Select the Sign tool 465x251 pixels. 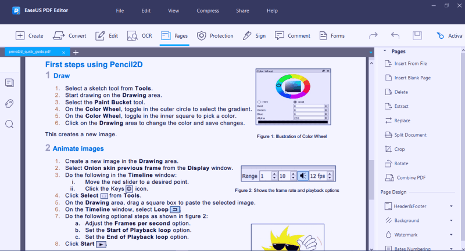tap(254, 36)
